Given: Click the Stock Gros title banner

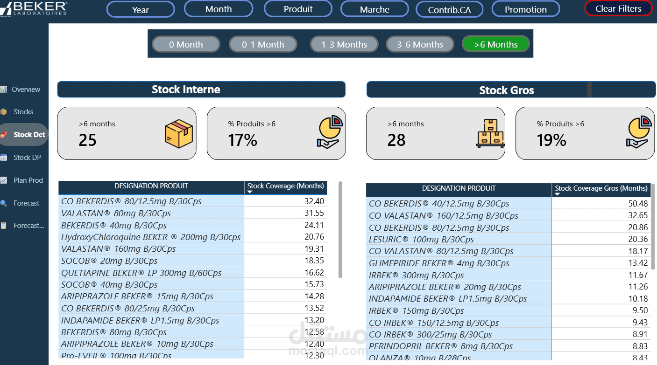Looking at the screenshot, I should (511, 90).
